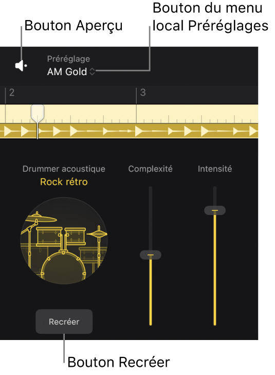
Task: Click the crash cymbal in the drum kit
Action: point(41,218)
